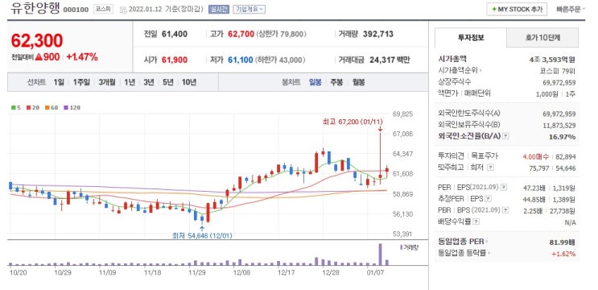Viewport: 598px width, 290px height.
Task: Click 전일 value 61,400
Action: click(x=175, y=34)
